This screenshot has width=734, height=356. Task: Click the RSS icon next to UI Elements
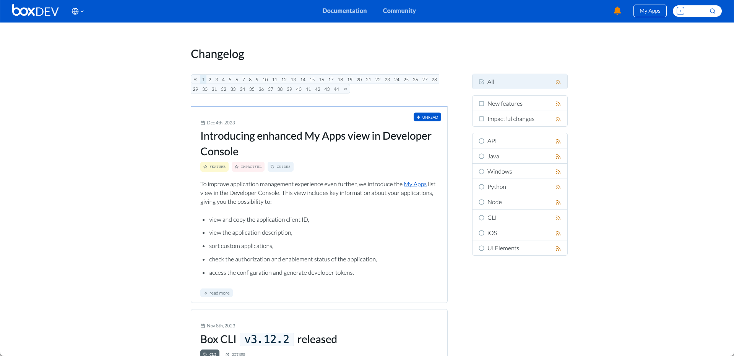[558, 248]
